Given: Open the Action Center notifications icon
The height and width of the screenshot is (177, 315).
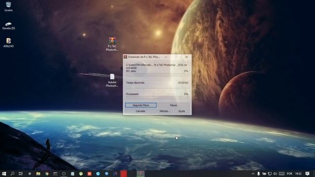Looking at the screenshot, I should pyautogui.click(x=307, y=174).
